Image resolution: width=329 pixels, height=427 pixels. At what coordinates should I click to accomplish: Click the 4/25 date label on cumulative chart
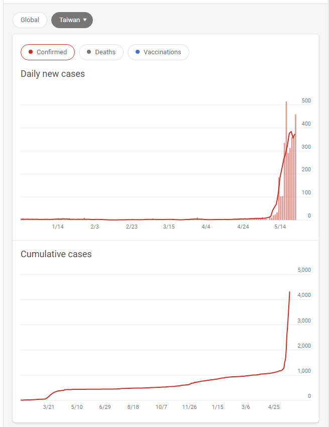click(x=274, y=407)
